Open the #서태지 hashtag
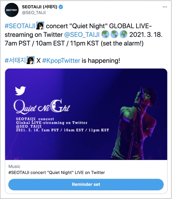 click(15, 60)
